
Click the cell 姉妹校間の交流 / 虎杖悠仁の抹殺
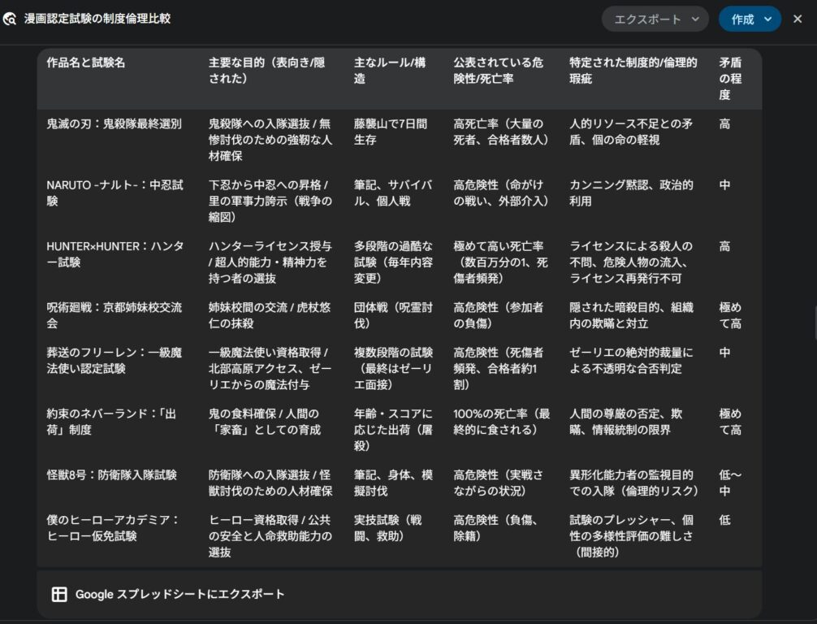270,315
